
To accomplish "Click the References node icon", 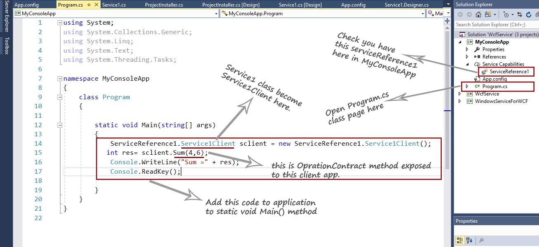I will click(x=477, y=57).
